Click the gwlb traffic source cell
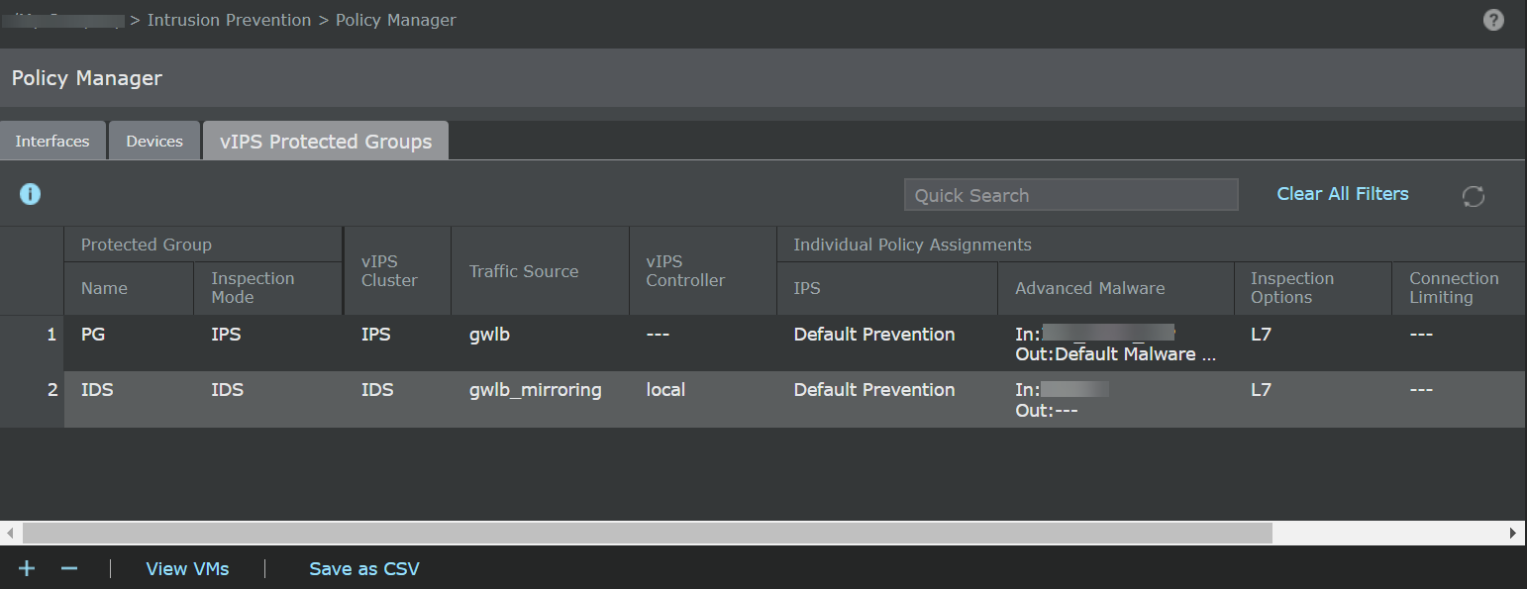1527x589 pixels. point(489,335)
